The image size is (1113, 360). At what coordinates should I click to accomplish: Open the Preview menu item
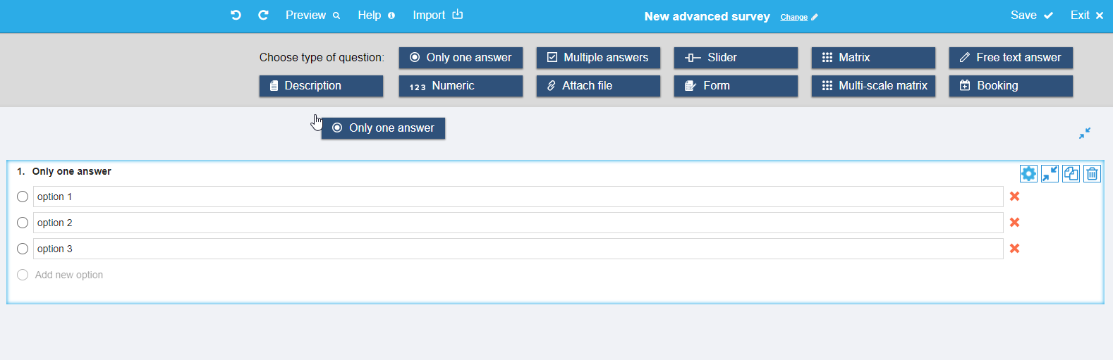(312, 15)
